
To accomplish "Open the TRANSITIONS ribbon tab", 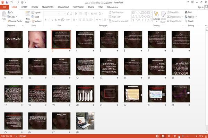I will [x=48, y=7].
